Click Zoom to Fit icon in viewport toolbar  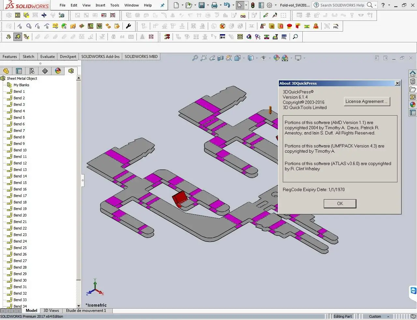[x=195, y=58]
